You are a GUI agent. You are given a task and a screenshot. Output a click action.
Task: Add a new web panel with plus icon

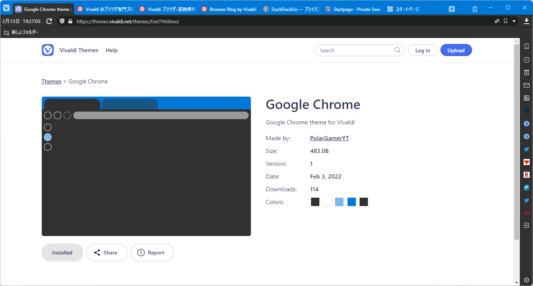click(x=527, y=225)
